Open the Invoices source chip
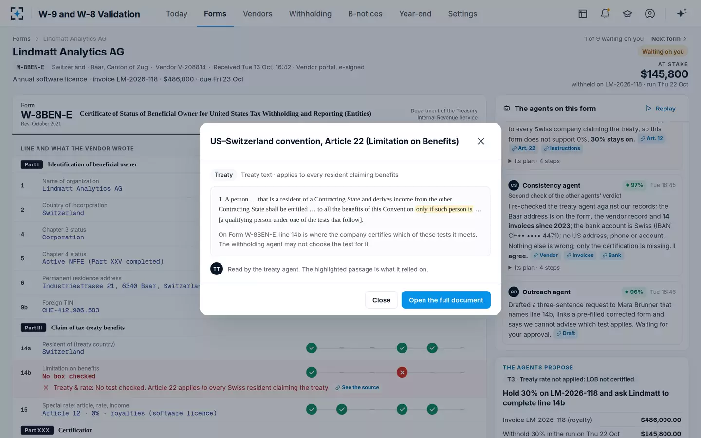 pyautogui.click(x=580, y=255)
